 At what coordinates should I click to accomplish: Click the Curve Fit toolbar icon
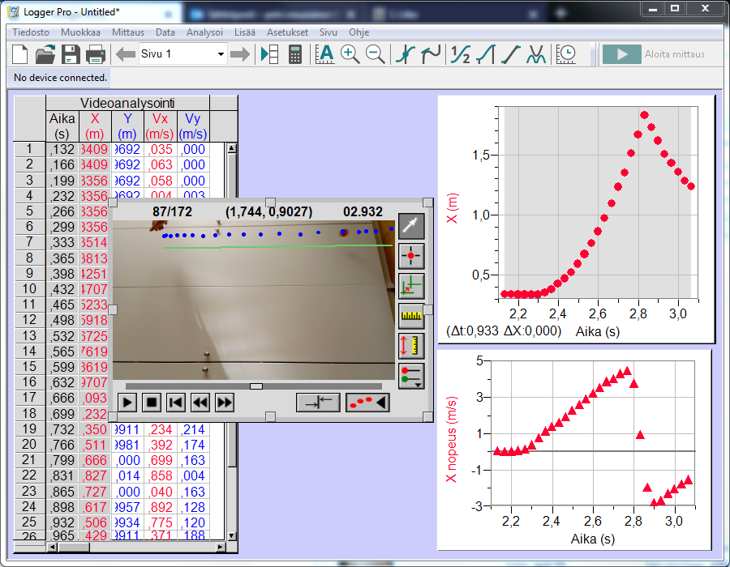[x=536, y=54]
